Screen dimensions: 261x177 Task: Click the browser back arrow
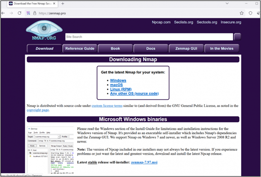point(3,13)
